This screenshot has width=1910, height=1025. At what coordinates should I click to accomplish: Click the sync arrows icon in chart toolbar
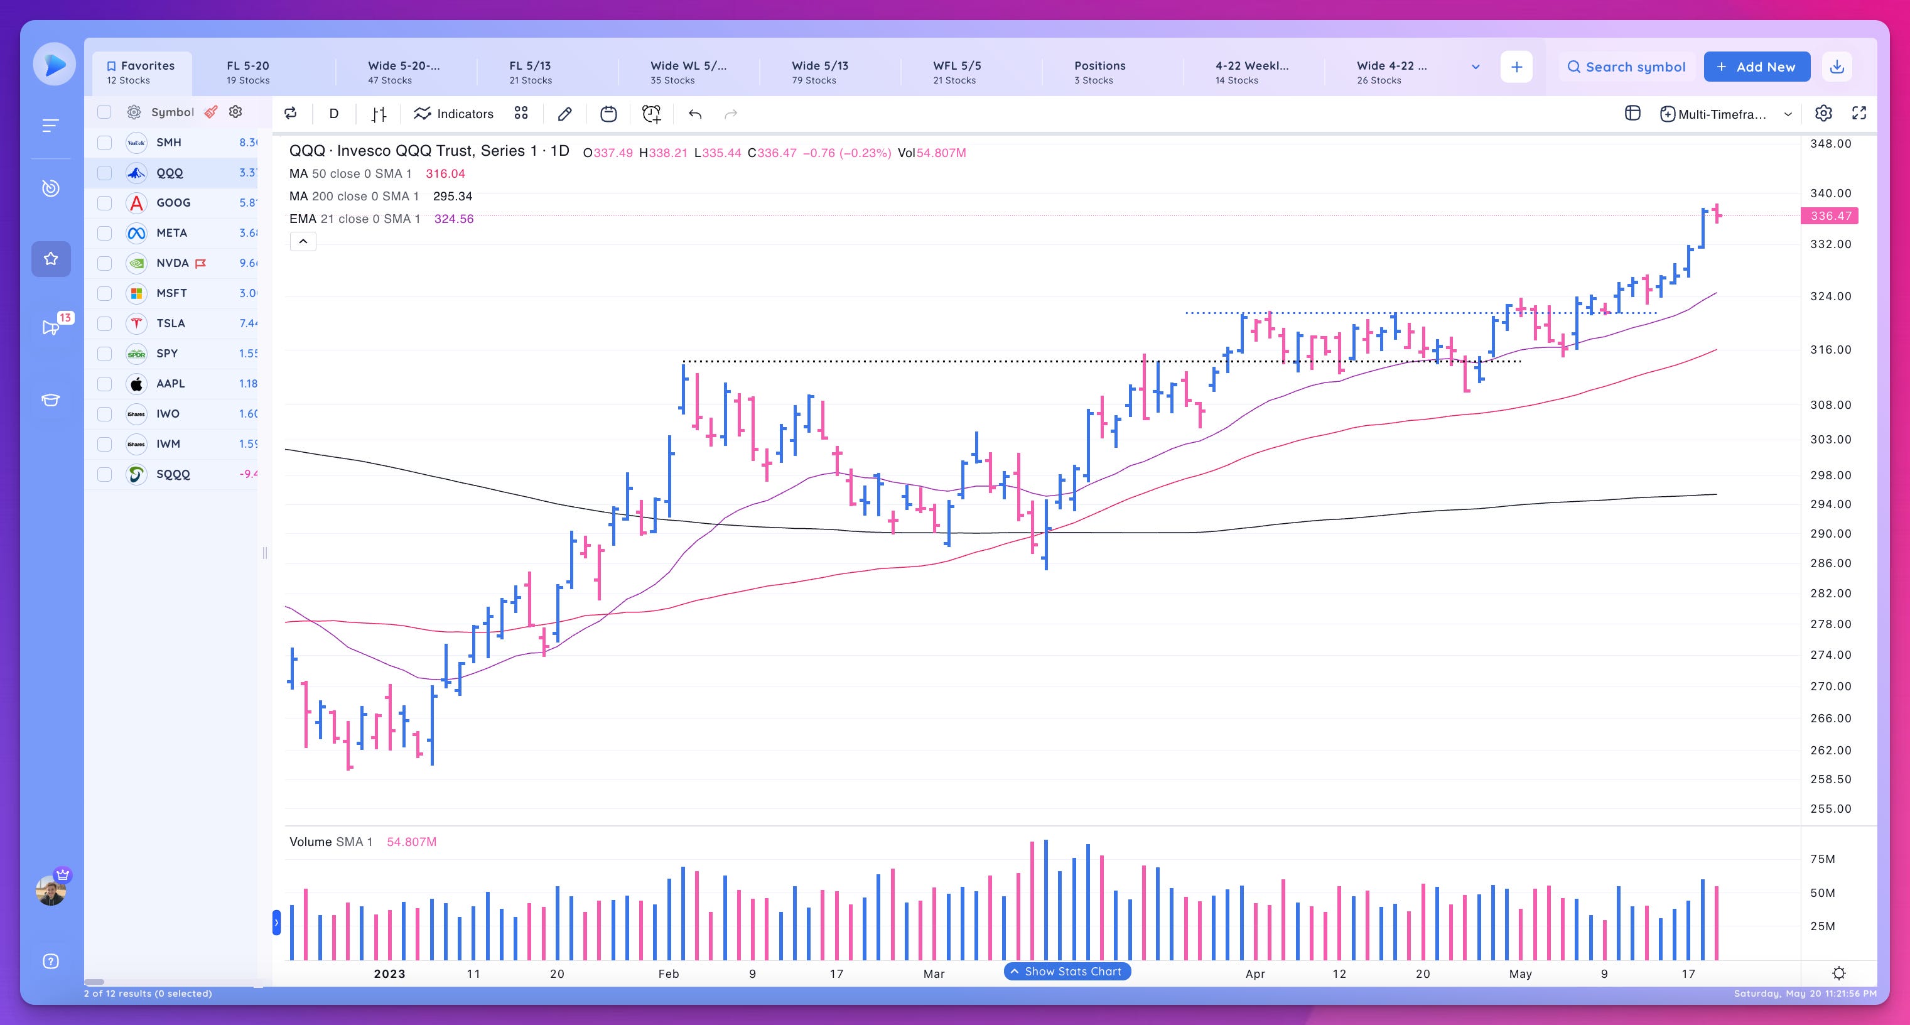(291, 114)
